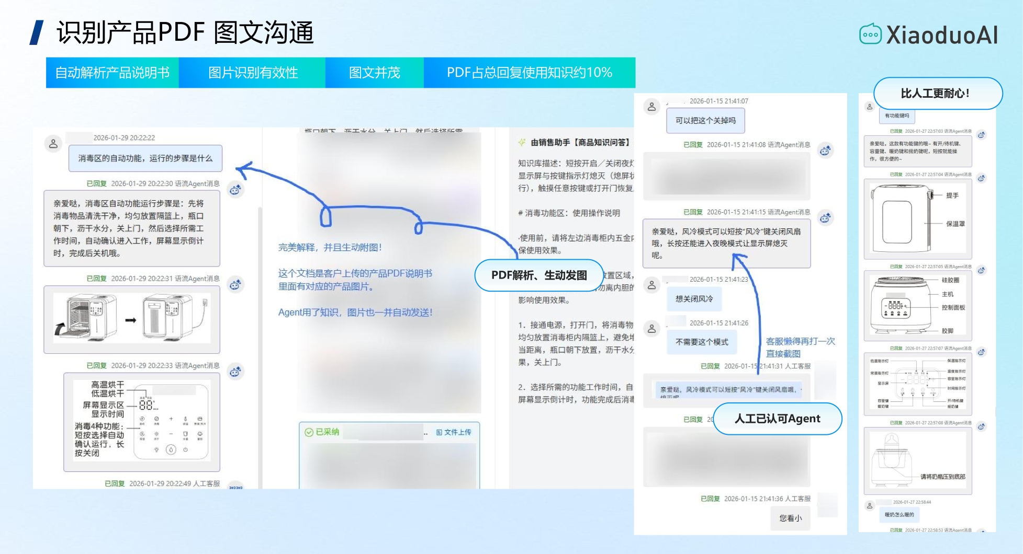Click the Agent robot icon beside the 22:57:03 reply

[x=981, y=136]
